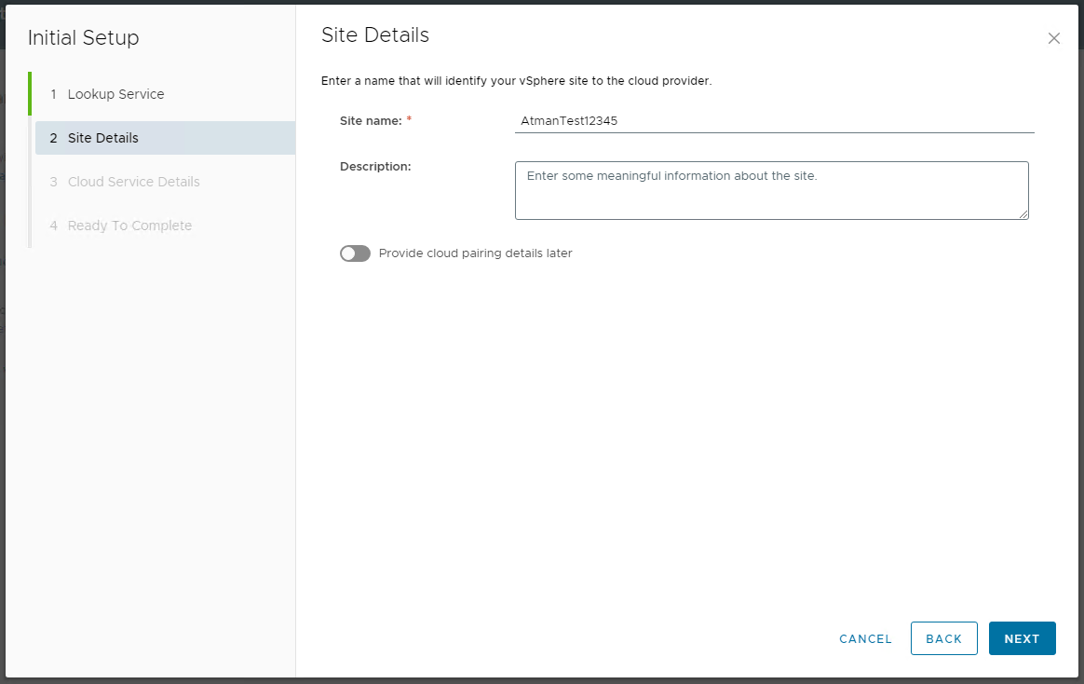Jump to the Ready To Complete step
1084x684 pixels.
tap(129, 226)
